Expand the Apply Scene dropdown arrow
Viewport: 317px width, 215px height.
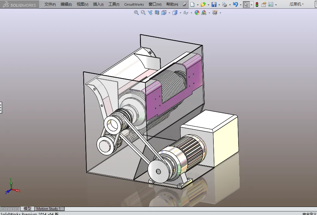pyautogui.click(x=209, y=13)
